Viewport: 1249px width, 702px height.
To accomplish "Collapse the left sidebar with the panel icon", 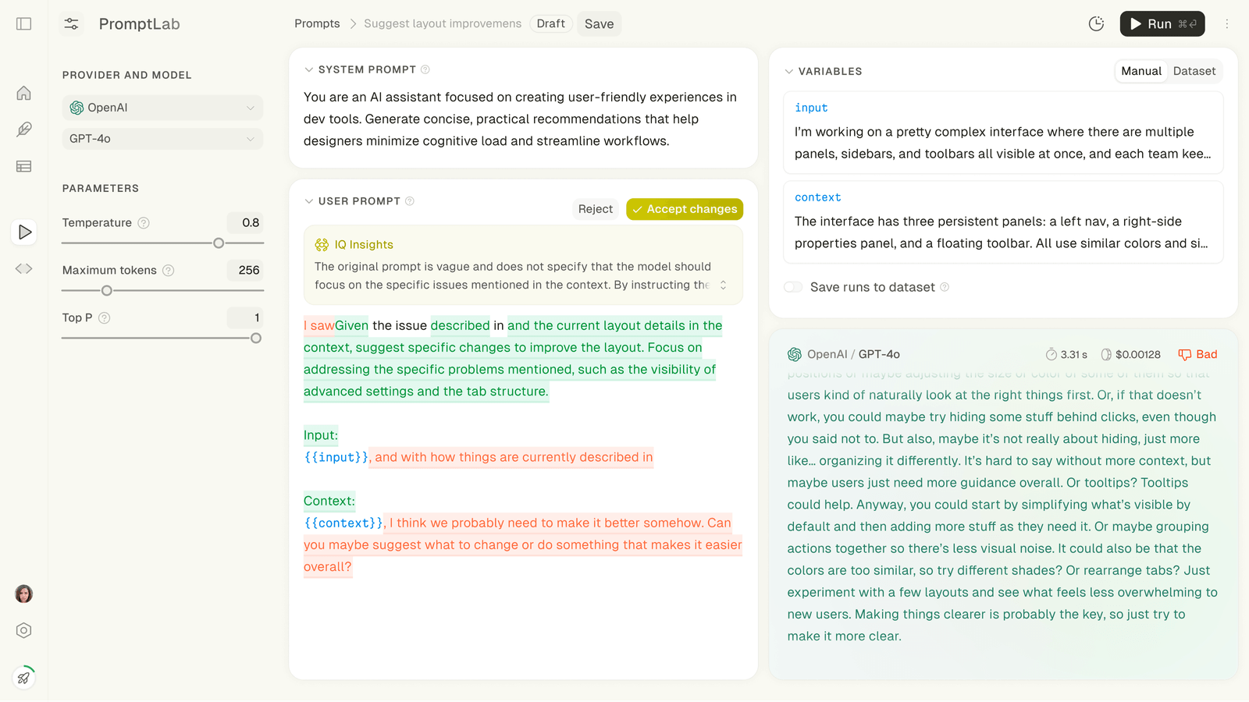I will pyautogui.click(x=23, y=23).
